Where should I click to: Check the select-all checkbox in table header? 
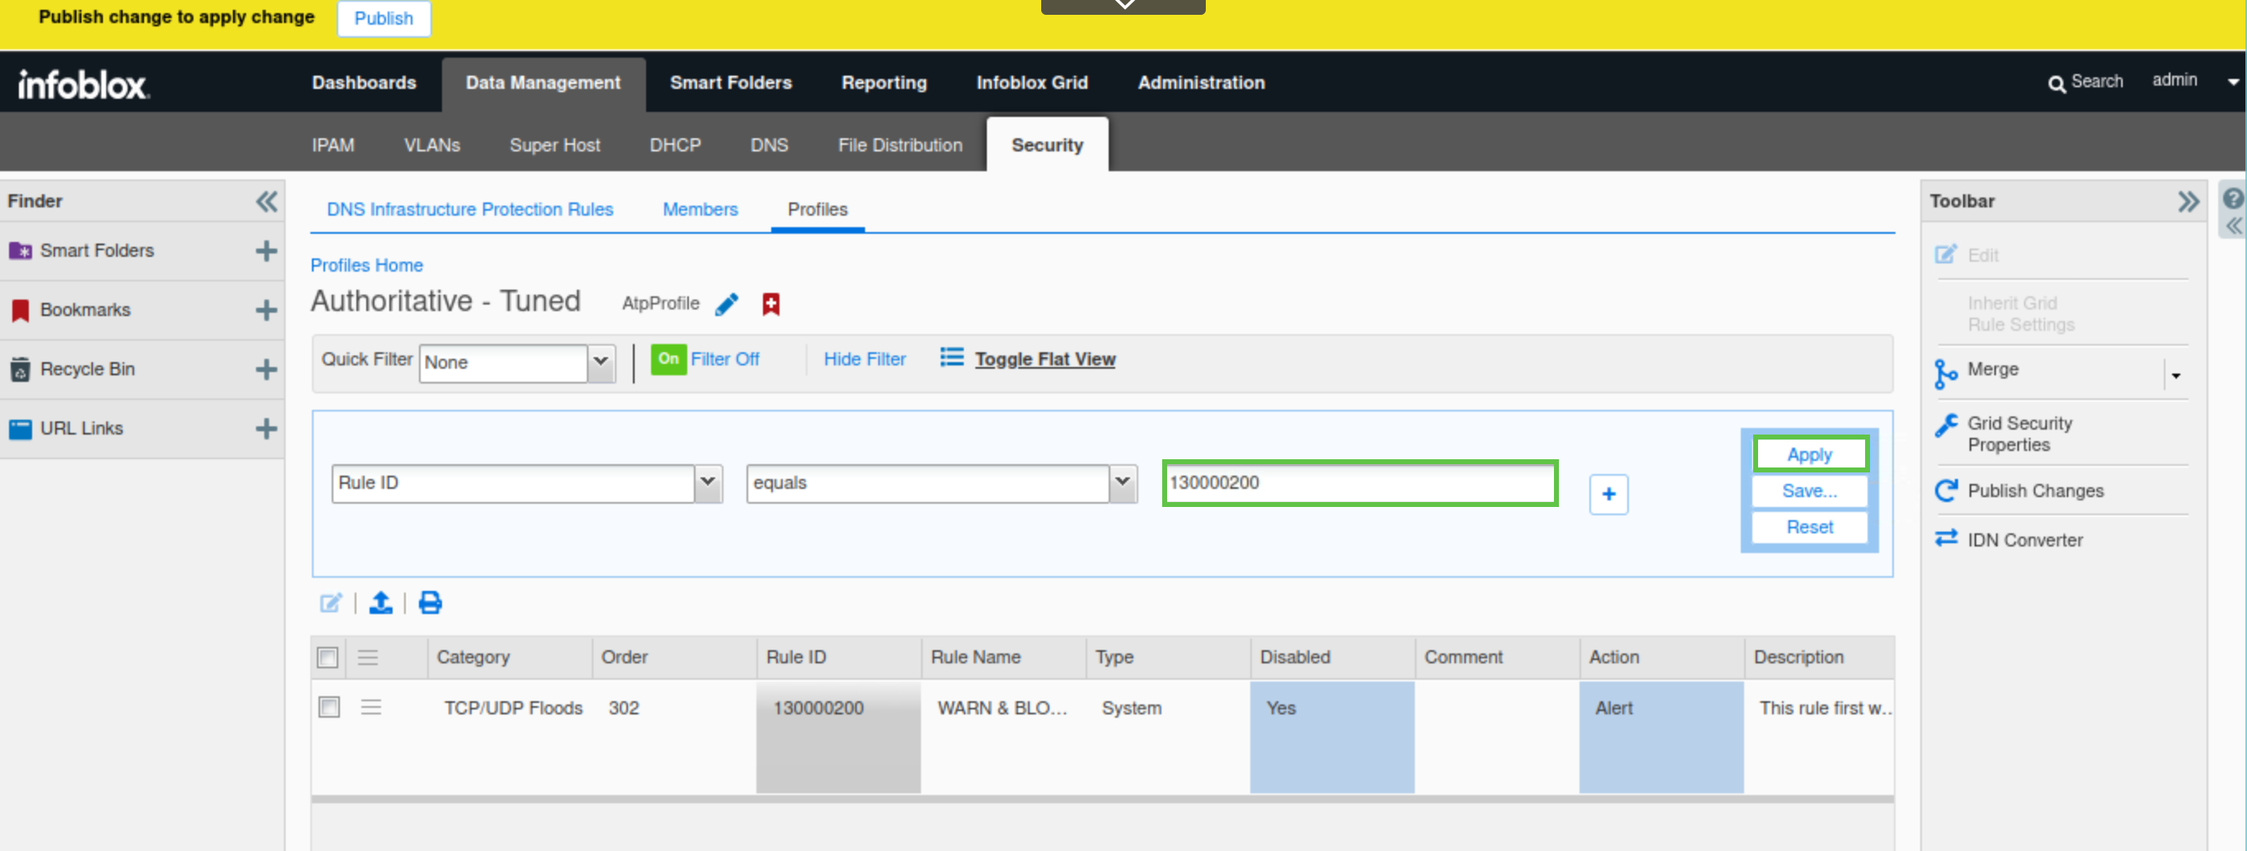(x=328, y=658)
